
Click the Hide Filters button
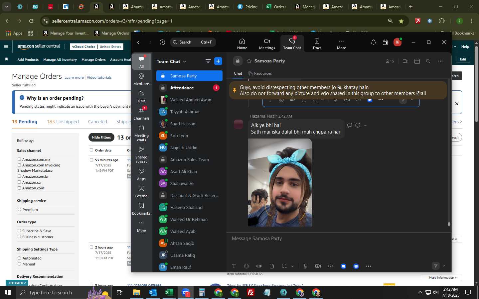click(101, 137)
